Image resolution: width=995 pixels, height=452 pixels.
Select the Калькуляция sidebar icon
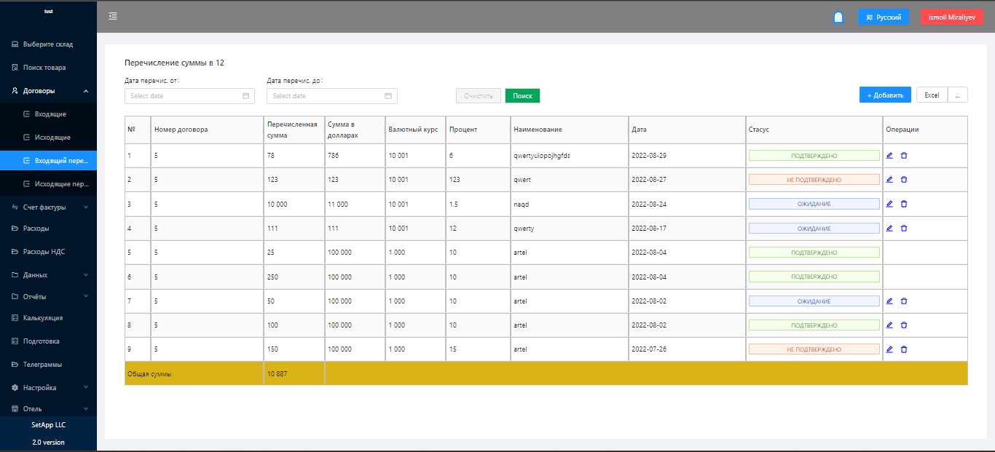pyautogui.click(x=15, y=317)
